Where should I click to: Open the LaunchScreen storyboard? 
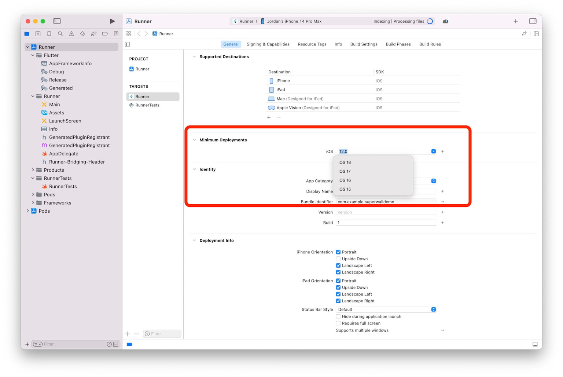point(65,121)
